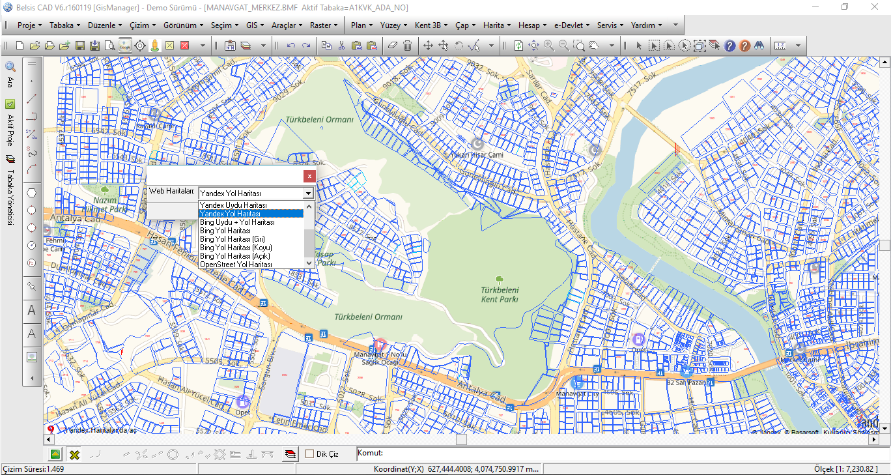Open the Raster menu
This screenshot has width=891, height=475.
pyautogui.click(x=324, y=25)
